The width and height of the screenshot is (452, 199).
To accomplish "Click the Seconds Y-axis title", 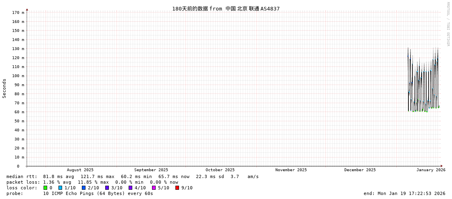I will tap(4, 88).
